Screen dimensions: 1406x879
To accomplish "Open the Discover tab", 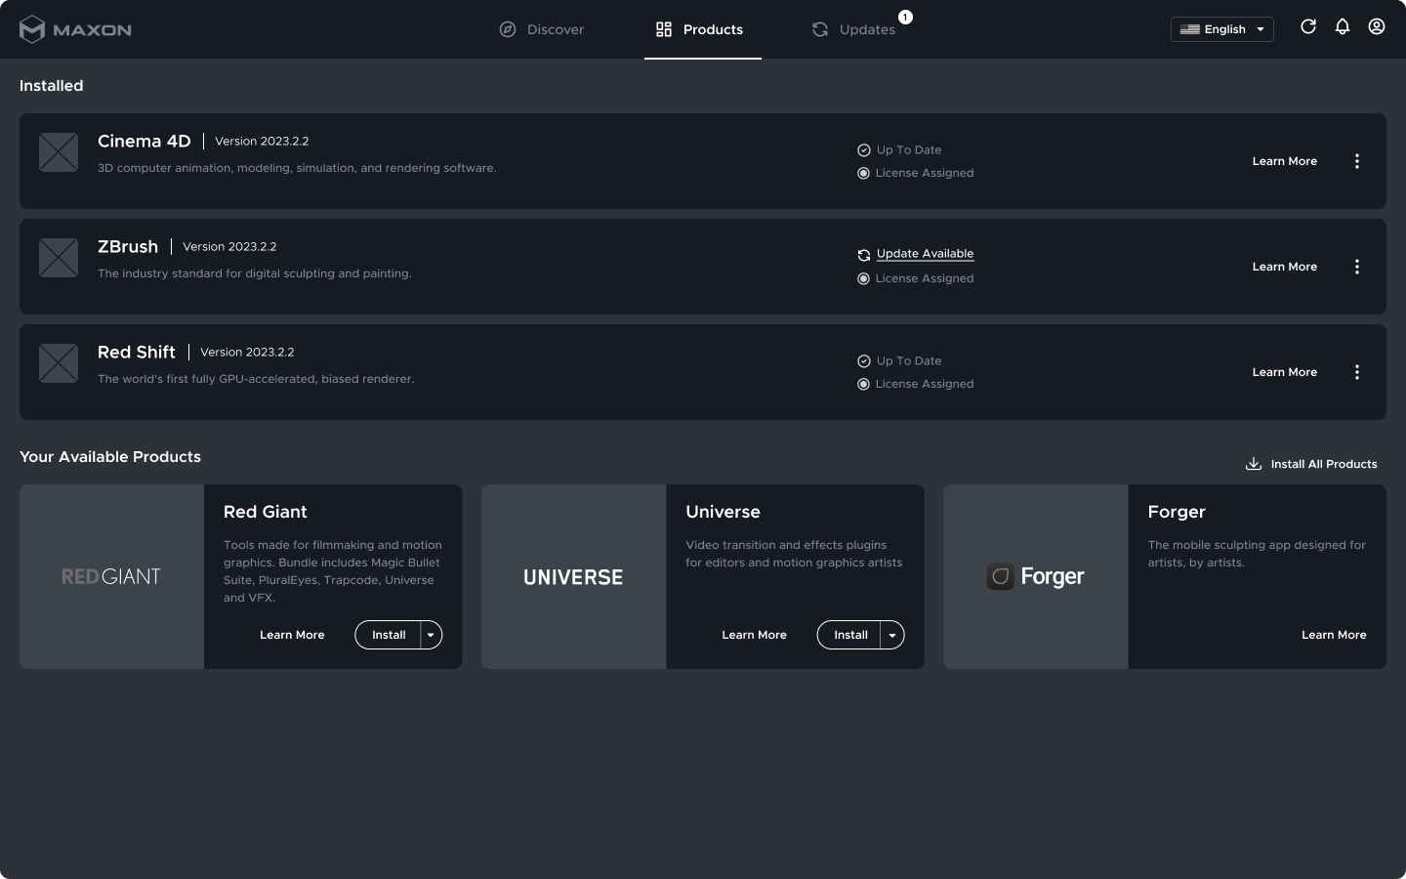I will pos(542,29).
